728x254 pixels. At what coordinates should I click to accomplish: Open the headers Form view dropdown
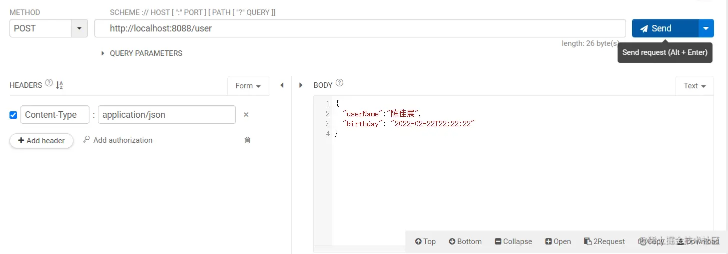[x=248, y=86]
